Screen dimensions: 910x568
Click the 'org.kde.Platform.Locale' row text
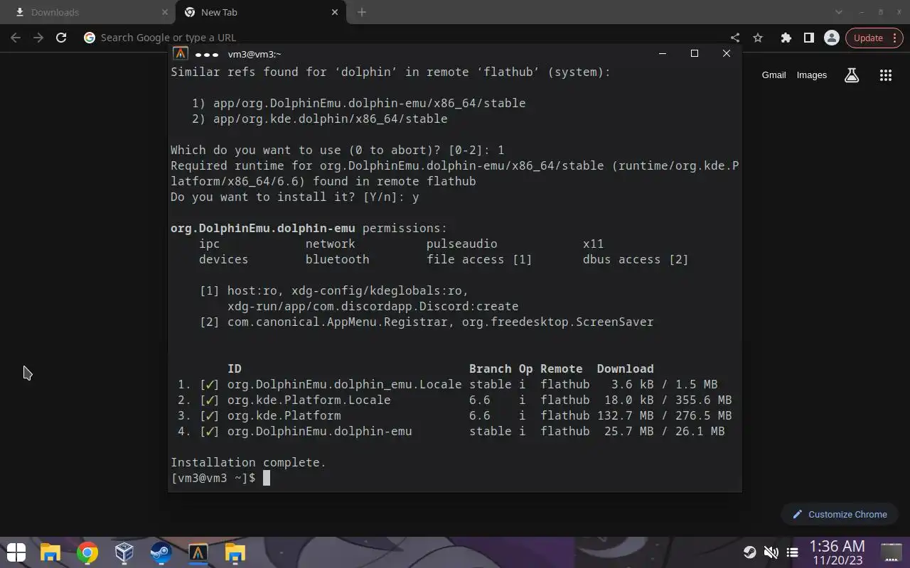[309, 400]
